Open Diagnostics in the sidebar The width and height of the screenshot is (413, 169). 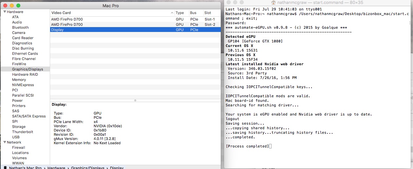pos(22,43)
